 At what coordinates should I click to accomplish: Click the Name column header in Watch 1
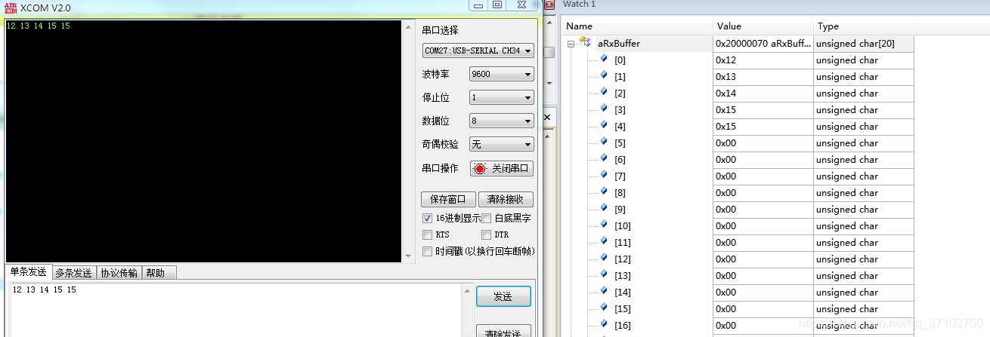(x=638, y=26)
